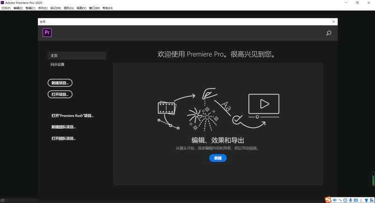
Task: Open the 视图(V) menu
Action: pos(81,8)
